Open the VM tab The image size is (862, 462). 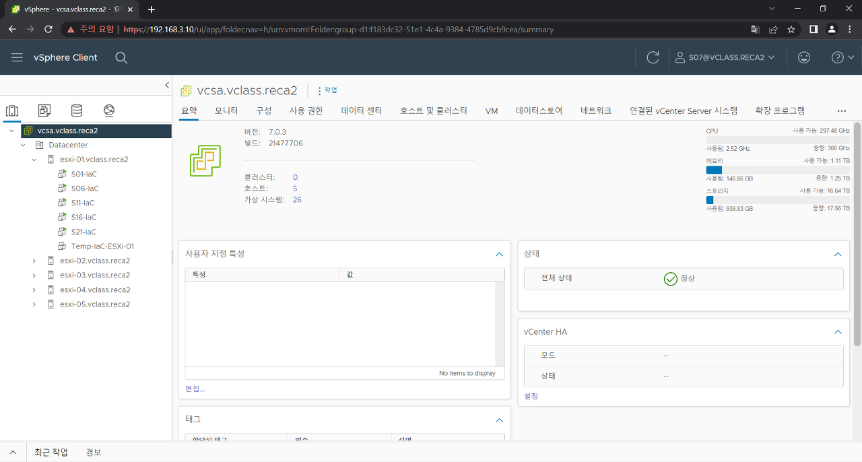pos(492,110)
